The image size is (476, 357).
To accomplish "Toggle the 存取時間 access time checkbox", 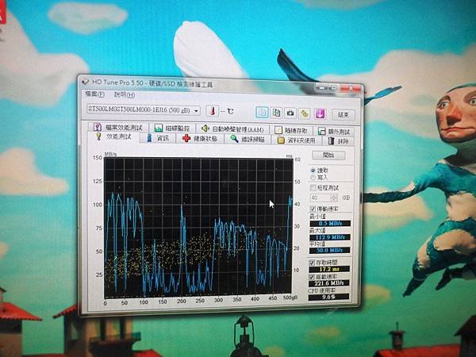I will pos(312,263).
